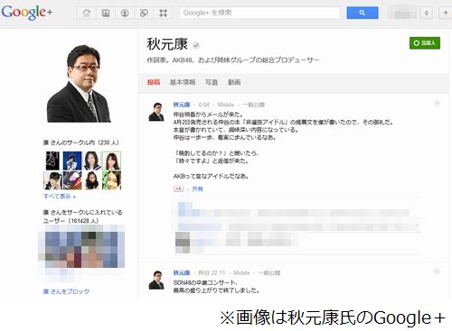Open the notifications counter showing 0
The width and height of the screenshot is (452, 331).
point(426,13)
